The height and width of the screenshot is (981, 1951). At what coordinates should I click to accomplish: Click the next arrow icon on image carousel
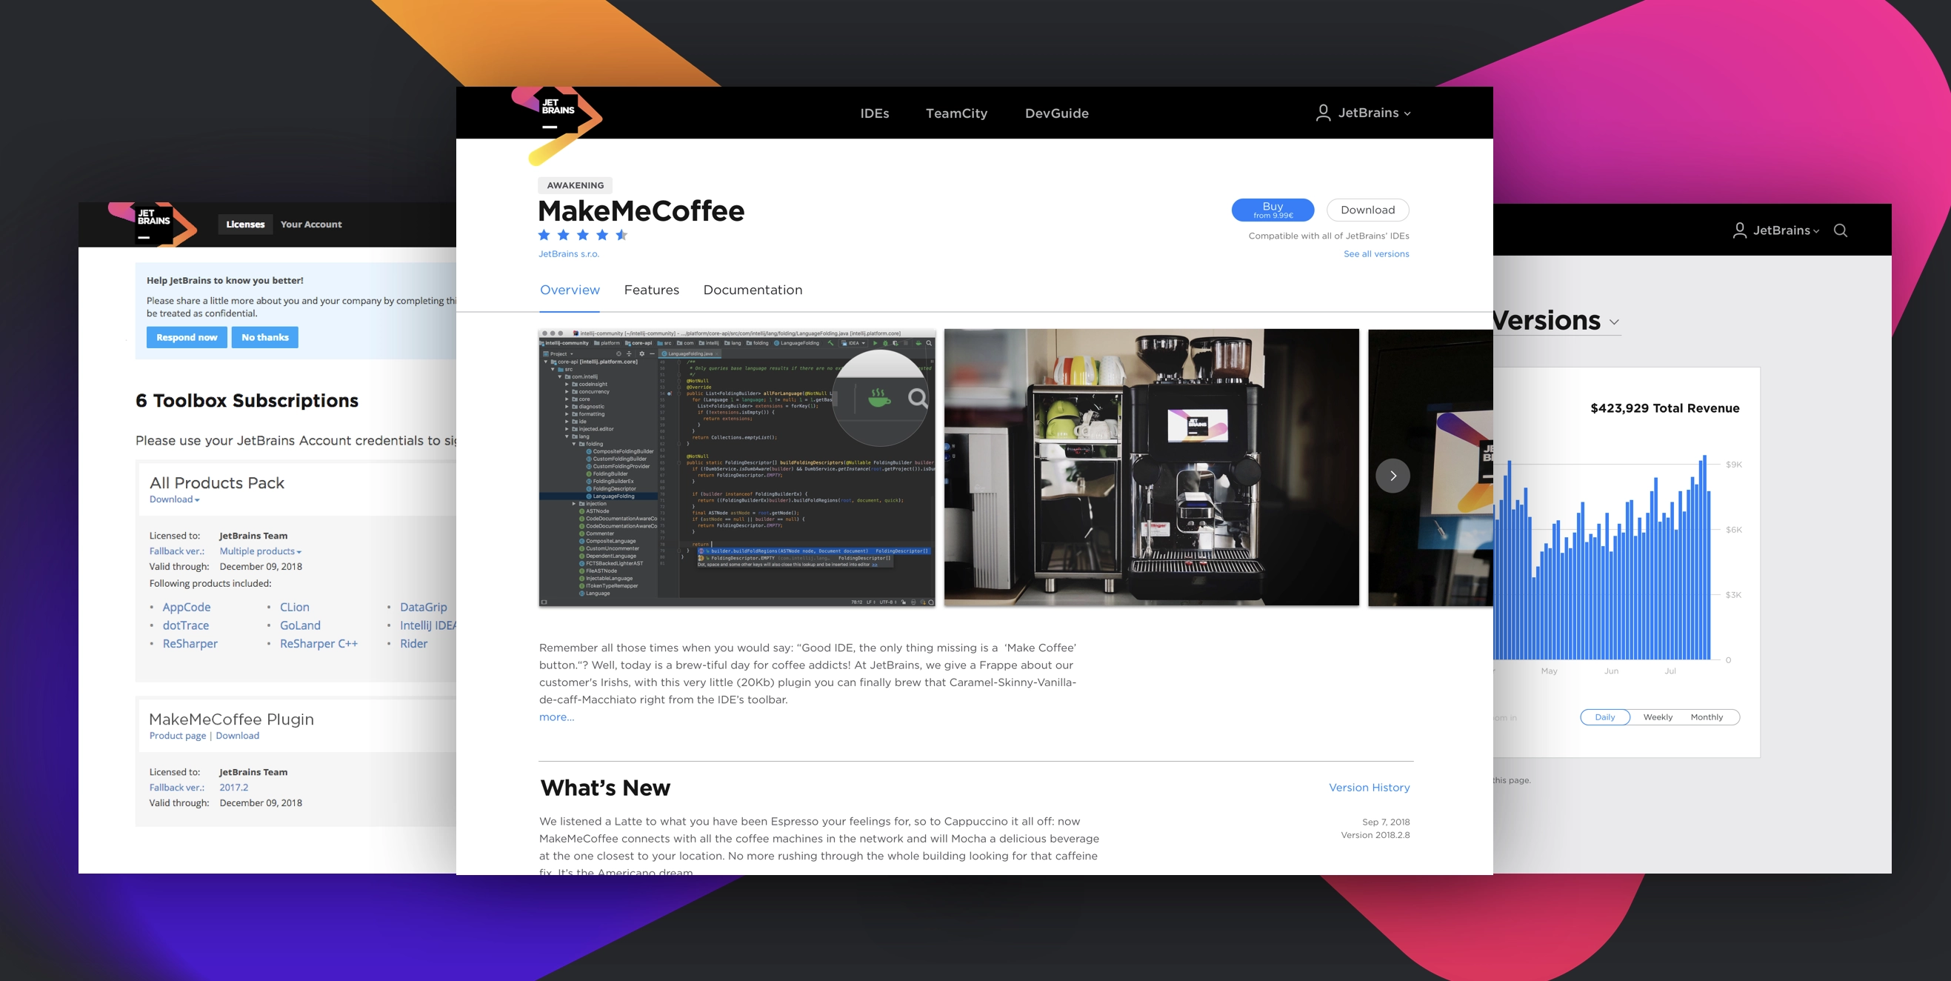click(1393, 476)
